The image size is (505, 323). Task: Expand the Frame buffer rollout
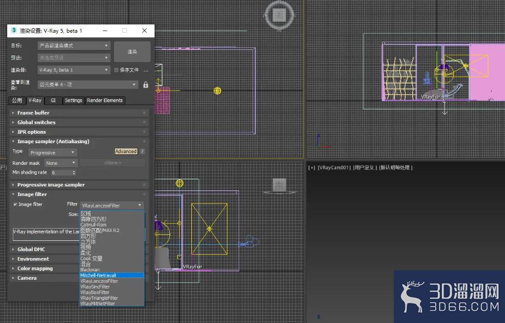pyautogui.click(x=78, y=113)
